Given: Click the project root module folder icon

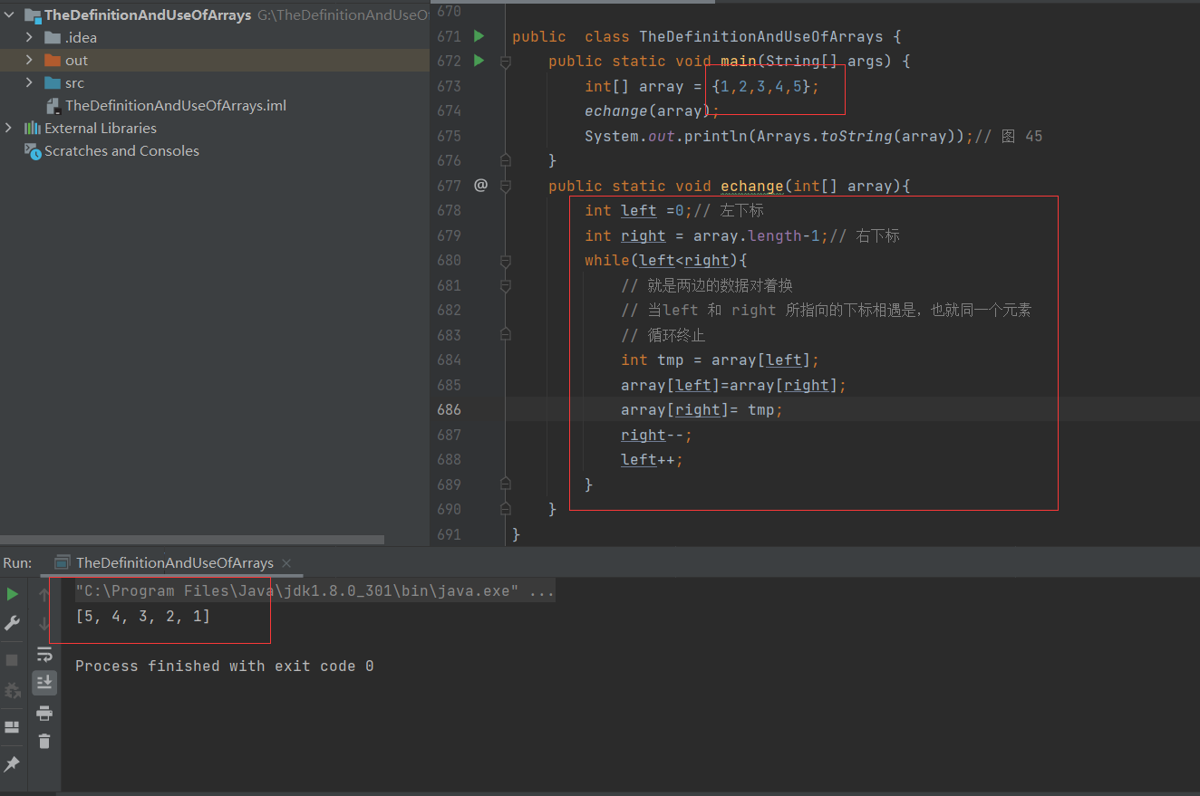Looking at the screenshot, I should tap(33, 14).
